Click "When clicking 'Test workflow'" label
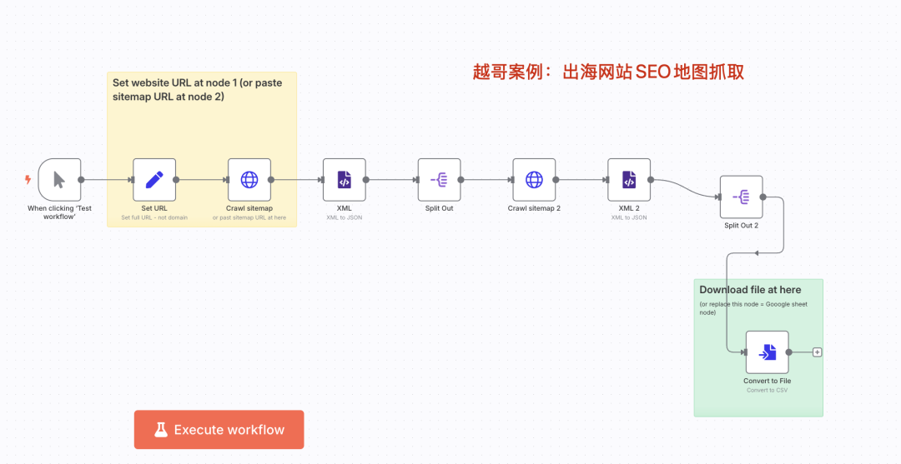The width and height of the screenshot is (901, 464). point(60,212)
